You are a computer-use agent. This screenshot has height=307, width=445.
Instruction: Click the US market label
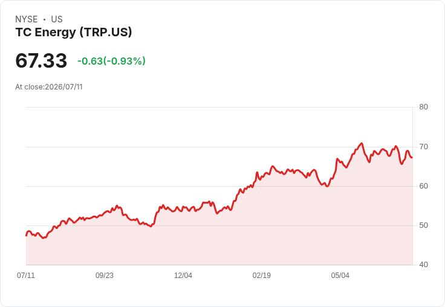pyautogui.click(x=57, y=19)
